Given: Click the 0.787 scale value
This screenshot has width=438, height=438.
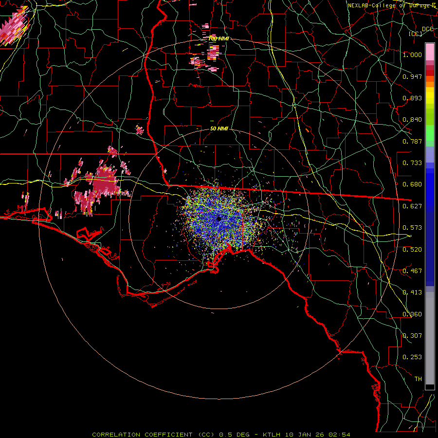Looking at the screenshot, I should click(x=412, y=141).
